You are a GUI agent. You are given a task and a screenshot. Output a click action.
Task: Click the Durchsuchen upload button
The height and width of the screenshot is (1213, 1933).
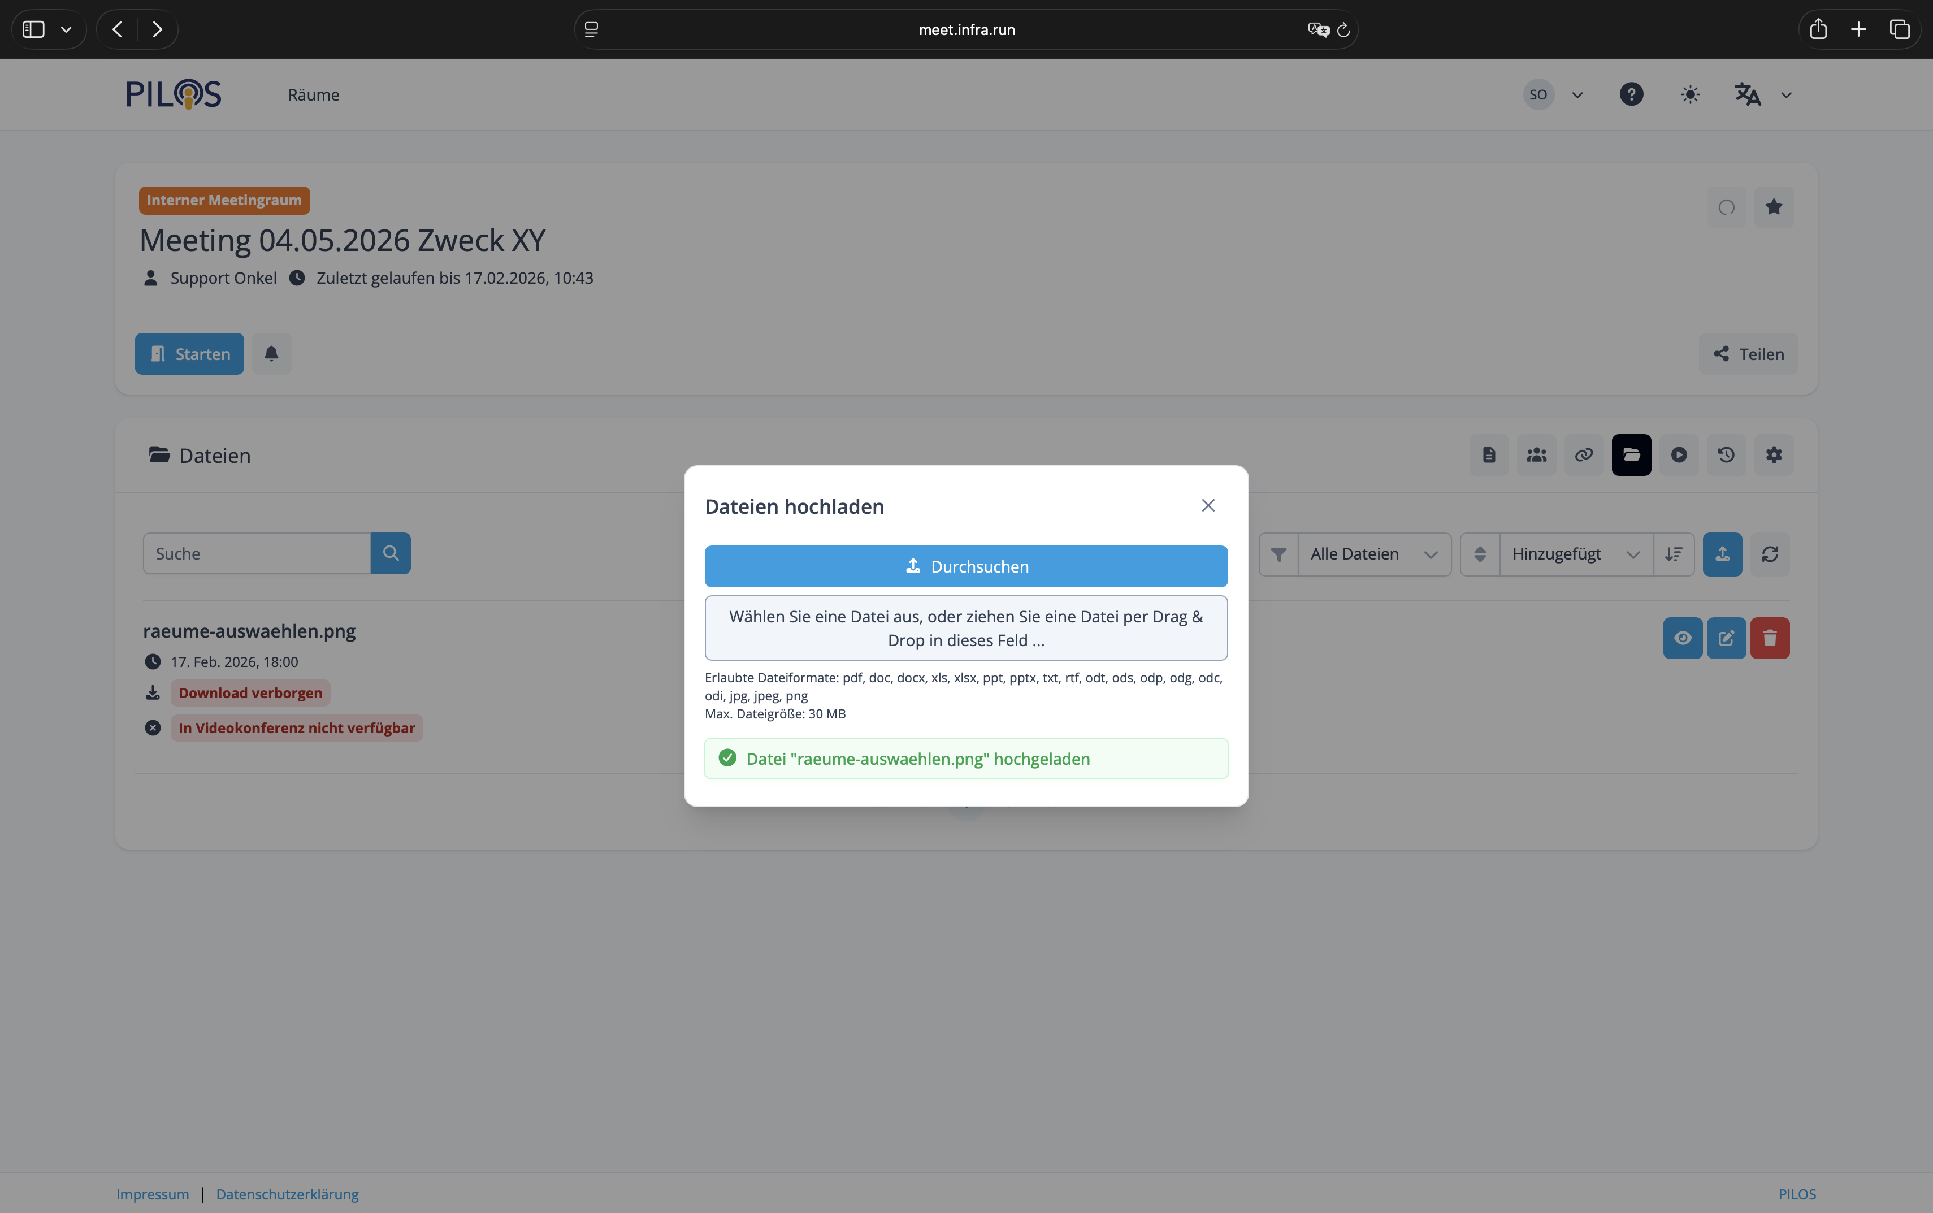tap(966, 566)
